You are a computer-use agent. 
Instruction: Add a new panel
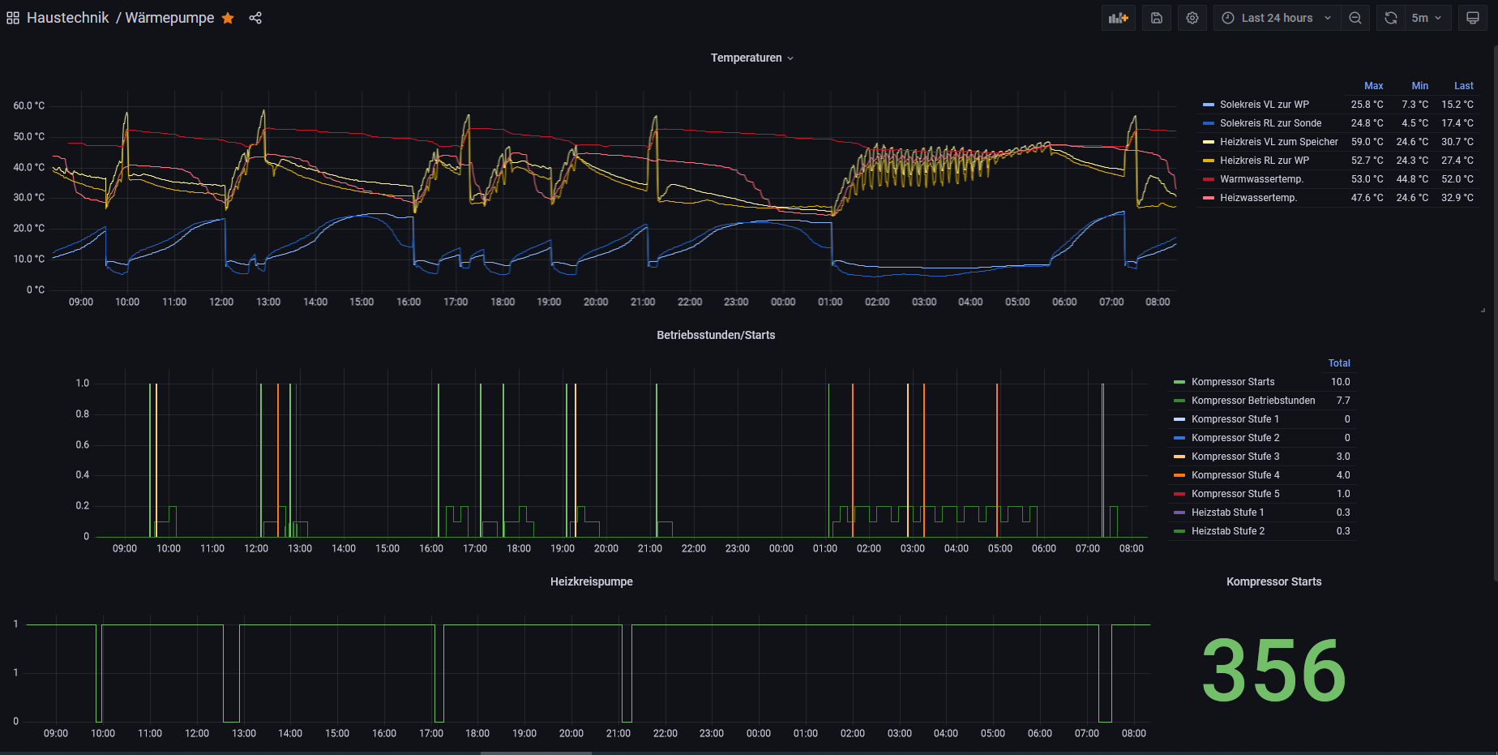(x=1119, y=18)
